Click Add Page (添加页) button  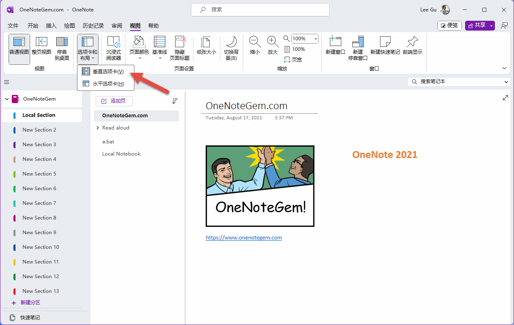[114, 101]
